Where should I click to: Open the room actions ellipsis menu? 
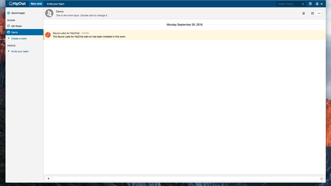(319, 13)
